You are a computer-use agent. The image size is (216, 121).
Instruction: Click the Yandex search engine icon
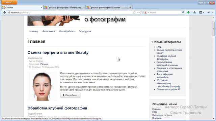pyautogui.click(x=145, y=12)
